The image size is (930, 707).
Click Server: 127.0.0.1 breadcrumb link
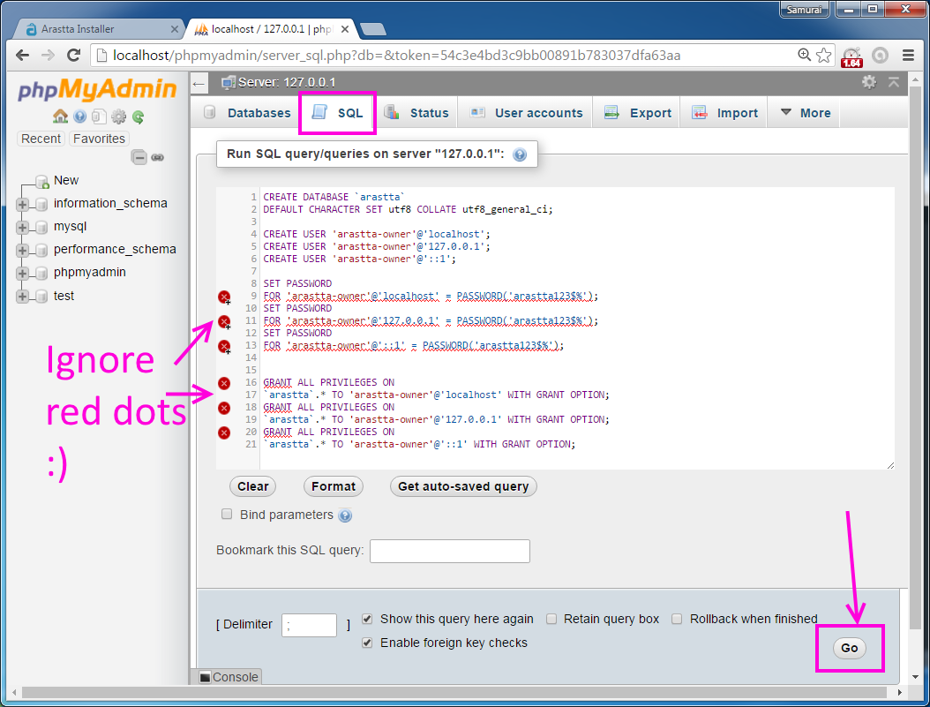(287, 82)
